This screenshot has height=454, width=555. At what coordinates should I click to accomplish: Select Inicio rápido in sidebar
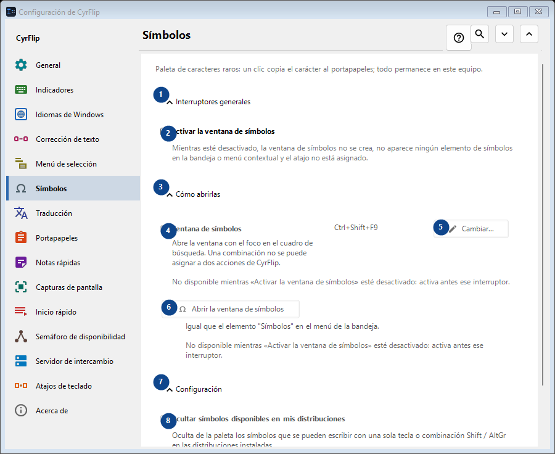(x=73, y=312)
